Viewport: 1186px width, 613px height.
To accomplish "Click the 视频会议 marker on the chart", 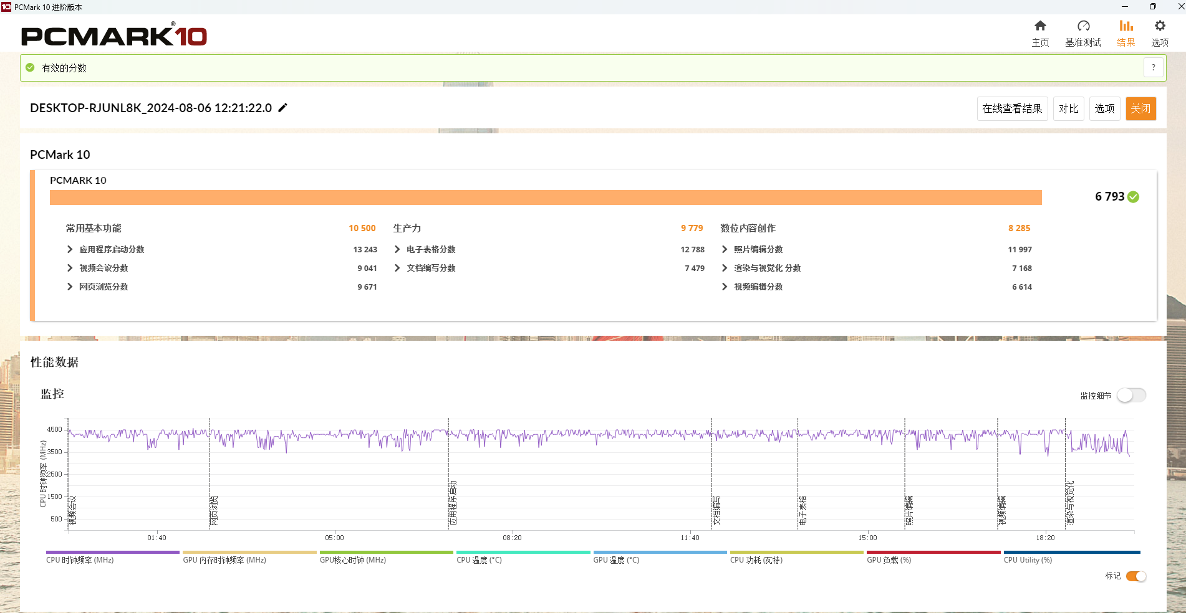I will [73, 511].
